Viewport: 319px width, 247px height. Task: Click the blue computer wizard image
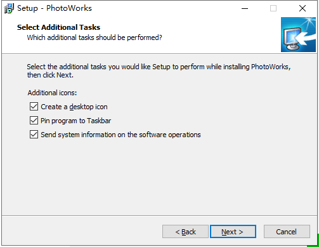pyautogui.click(x=298, y=34)
